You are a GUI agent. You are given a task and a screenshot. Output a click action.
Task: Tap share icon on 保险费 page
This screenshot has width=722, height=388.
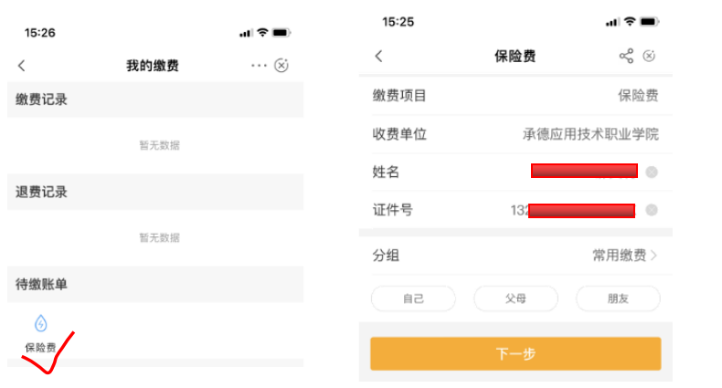point(626,57)
